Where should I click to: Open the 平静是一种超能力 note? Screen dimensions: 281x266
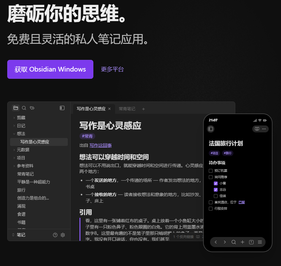(33, 182)
